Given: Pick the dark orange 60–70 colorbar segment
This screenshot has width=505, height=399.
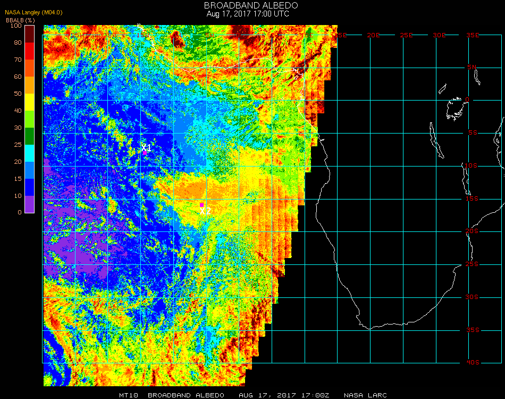Looking at the screenshot, I should pyautogui.click(x=30, y=68).
